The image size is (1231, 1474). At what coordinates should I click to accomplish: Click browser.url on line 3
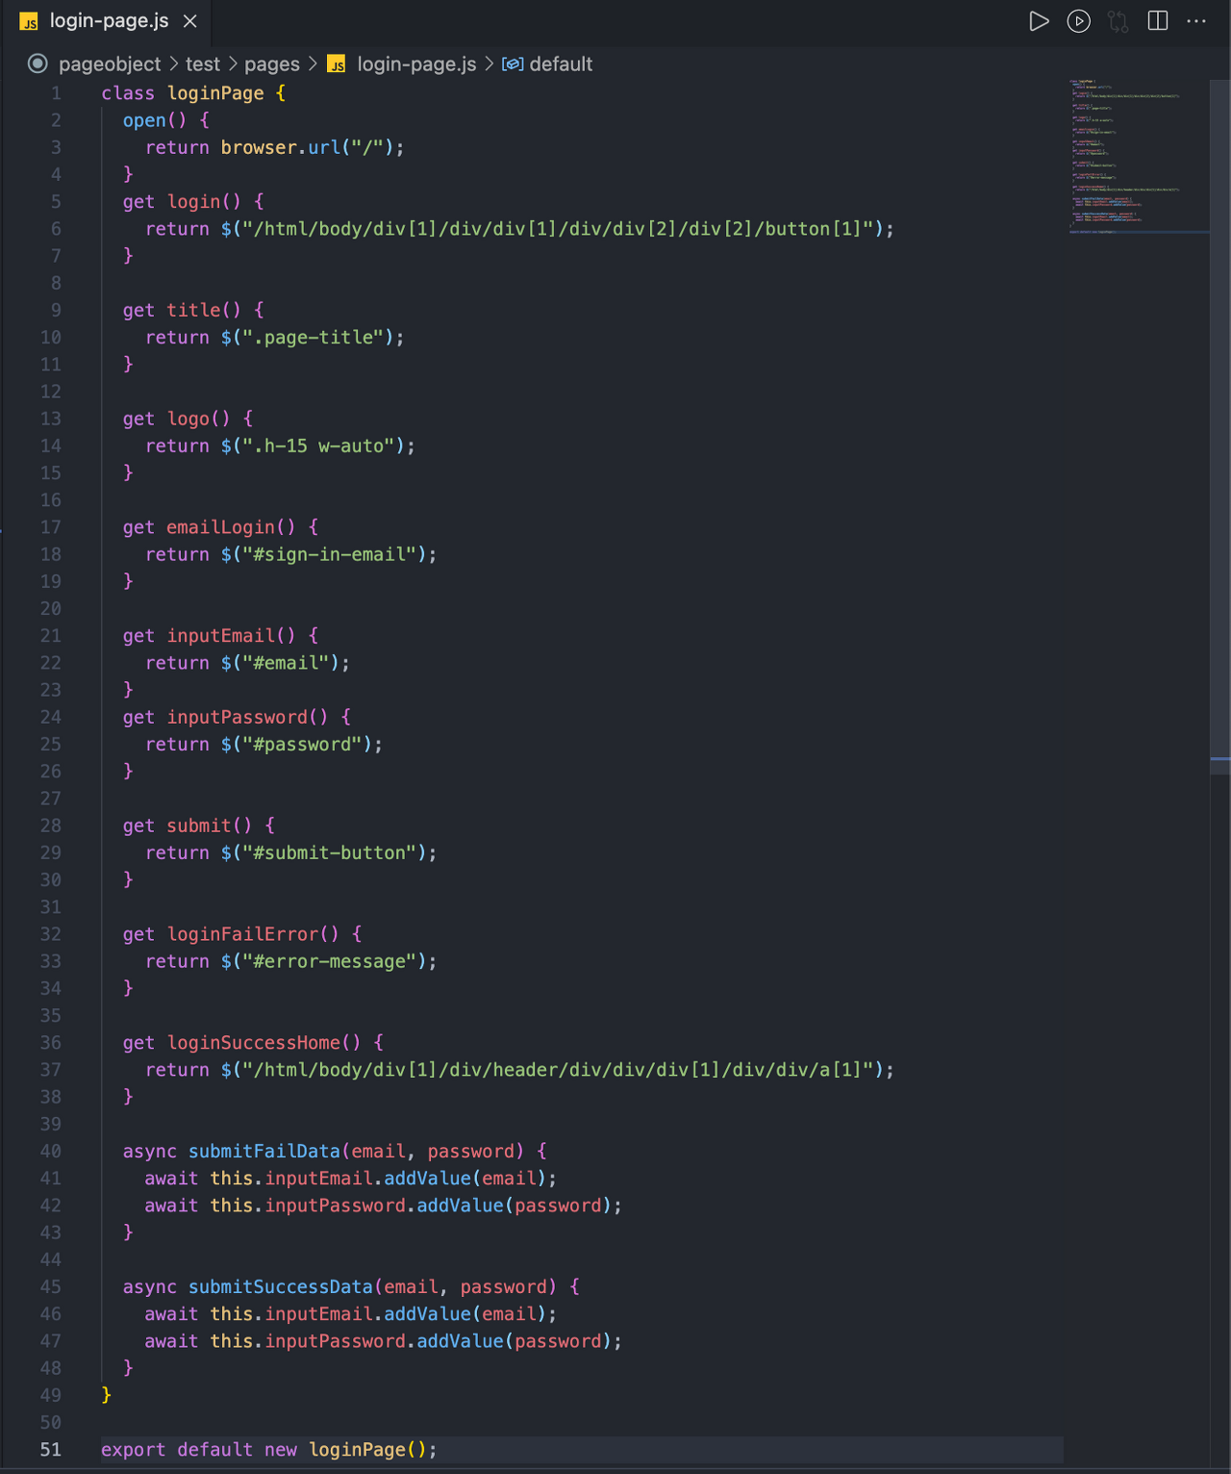pos(281,147)
